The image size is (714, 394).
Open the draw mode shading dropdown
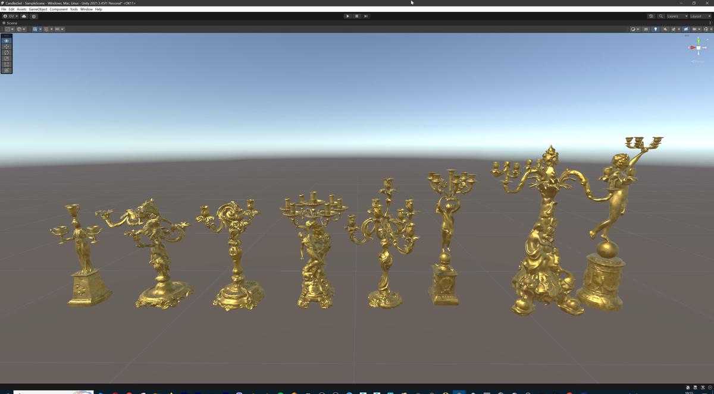pos(635,29)
